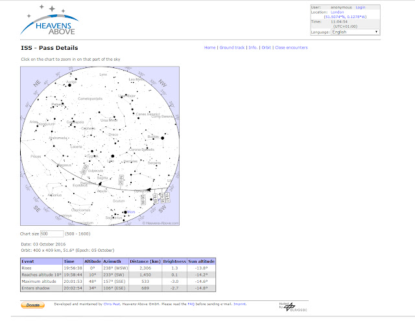The image size is (415, 321).
Task: Click the 106° (ESE) azimuth cell
Action: pos(115,288)
